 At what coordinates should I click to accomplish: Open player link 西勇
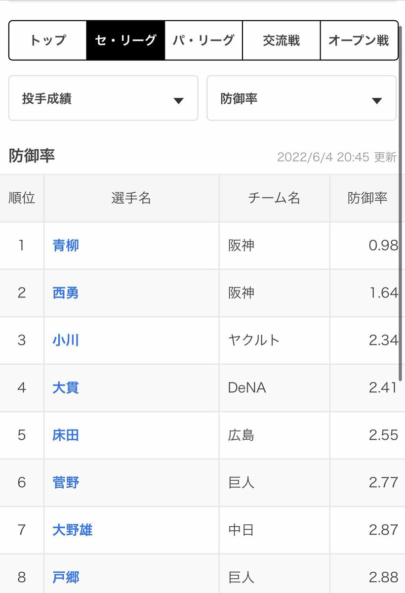coord(66,293)
